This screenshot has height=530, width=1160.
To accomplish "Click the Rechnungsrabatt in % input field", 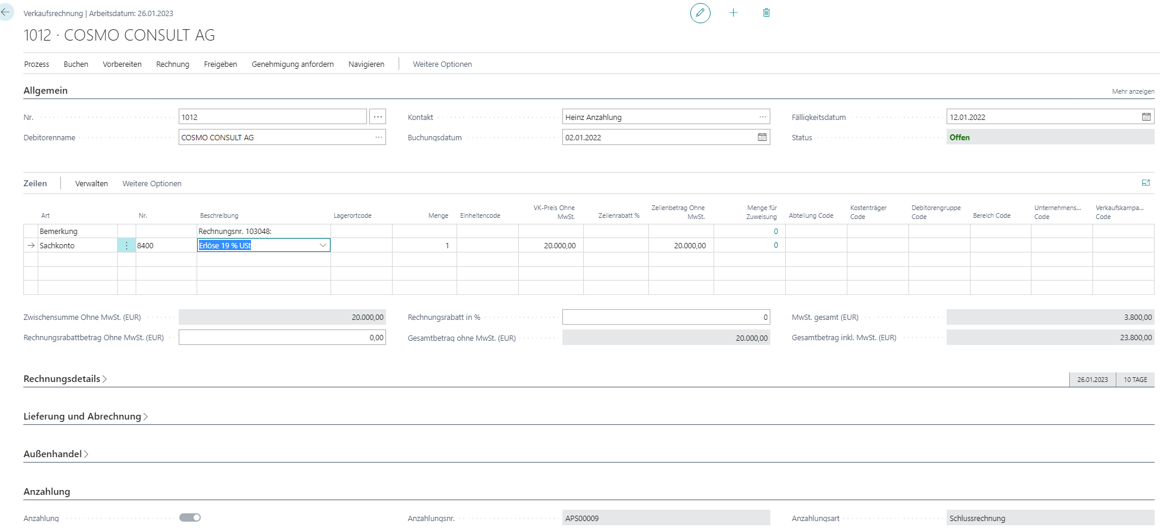I will coord(665,318).
